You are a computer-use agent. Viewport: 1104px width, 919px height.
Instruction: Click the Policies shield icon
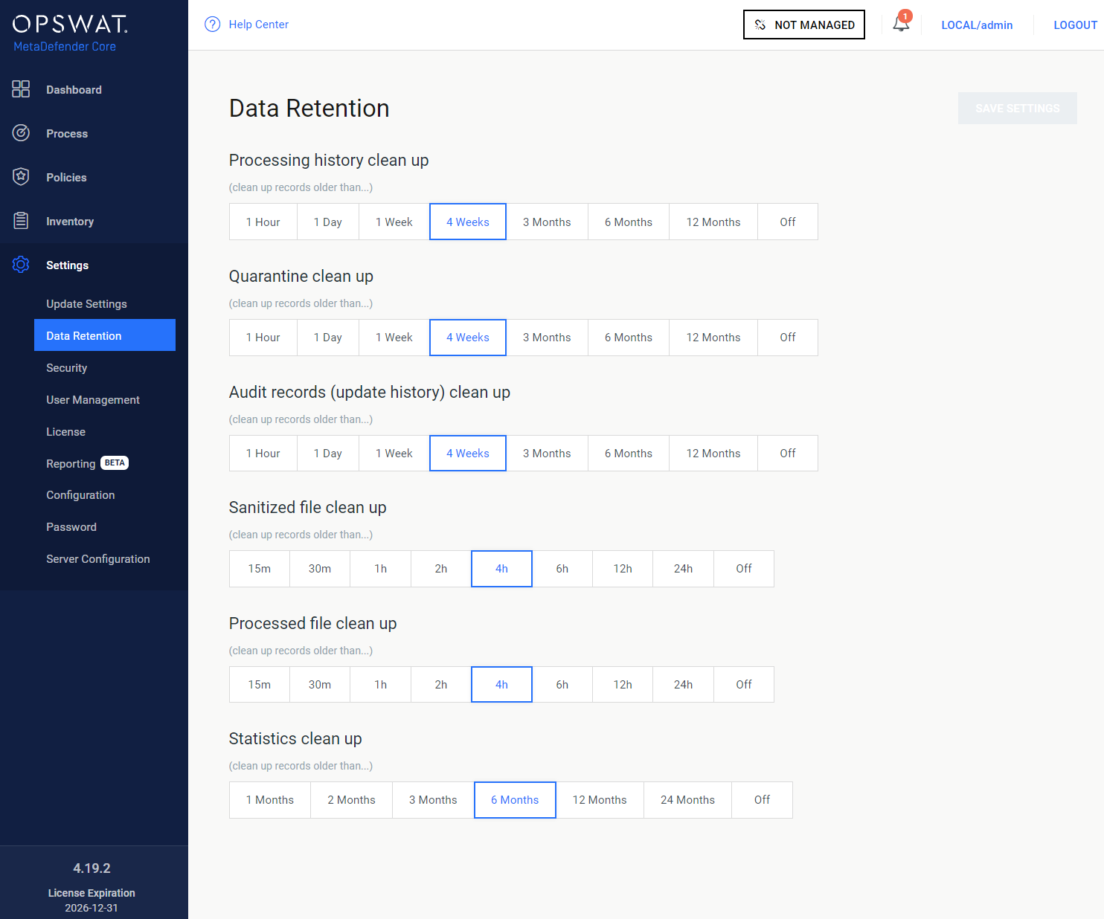click(21, 177)
